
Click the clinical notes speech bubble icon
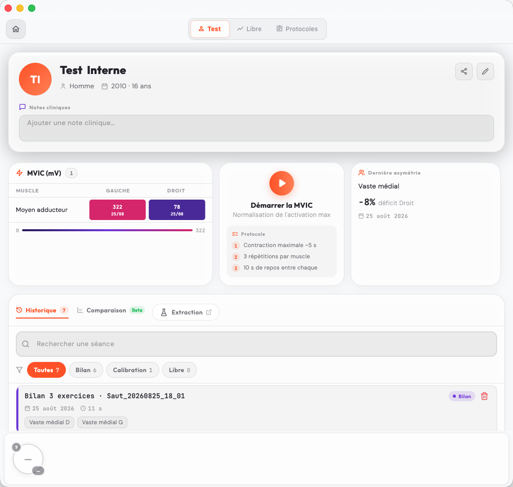coord(22,107)
